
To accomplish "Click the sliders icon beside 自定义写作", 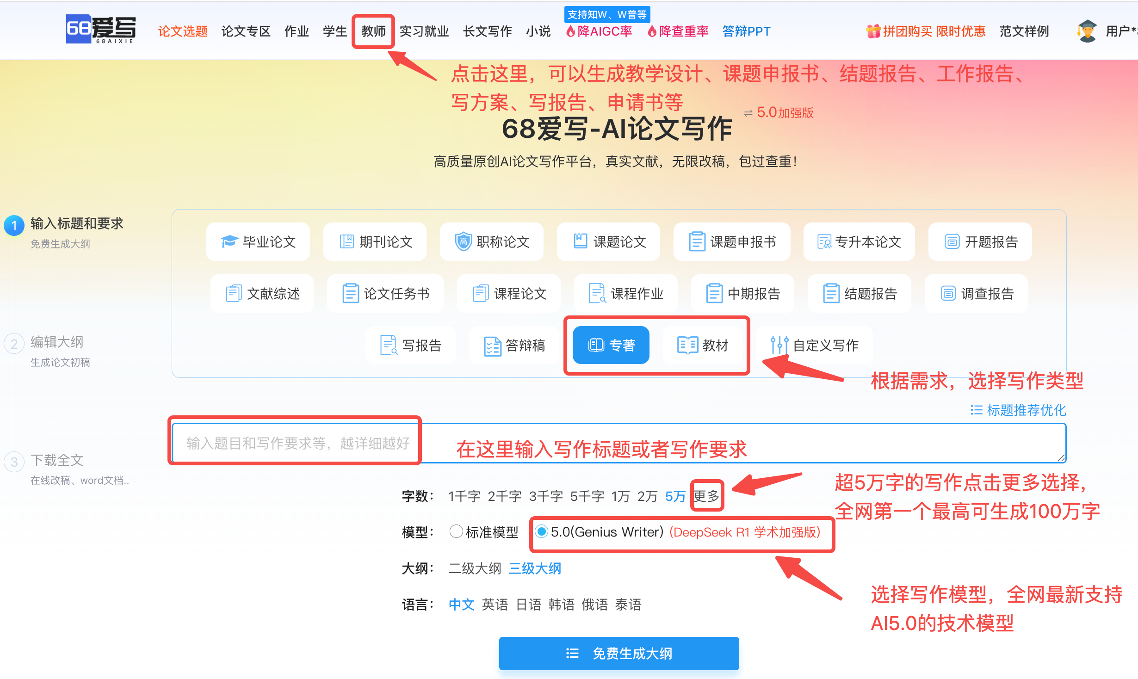I will [779, 345].
